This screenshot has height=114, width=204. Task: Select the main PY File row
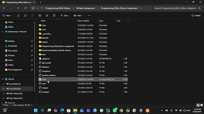tap(83, 84)
